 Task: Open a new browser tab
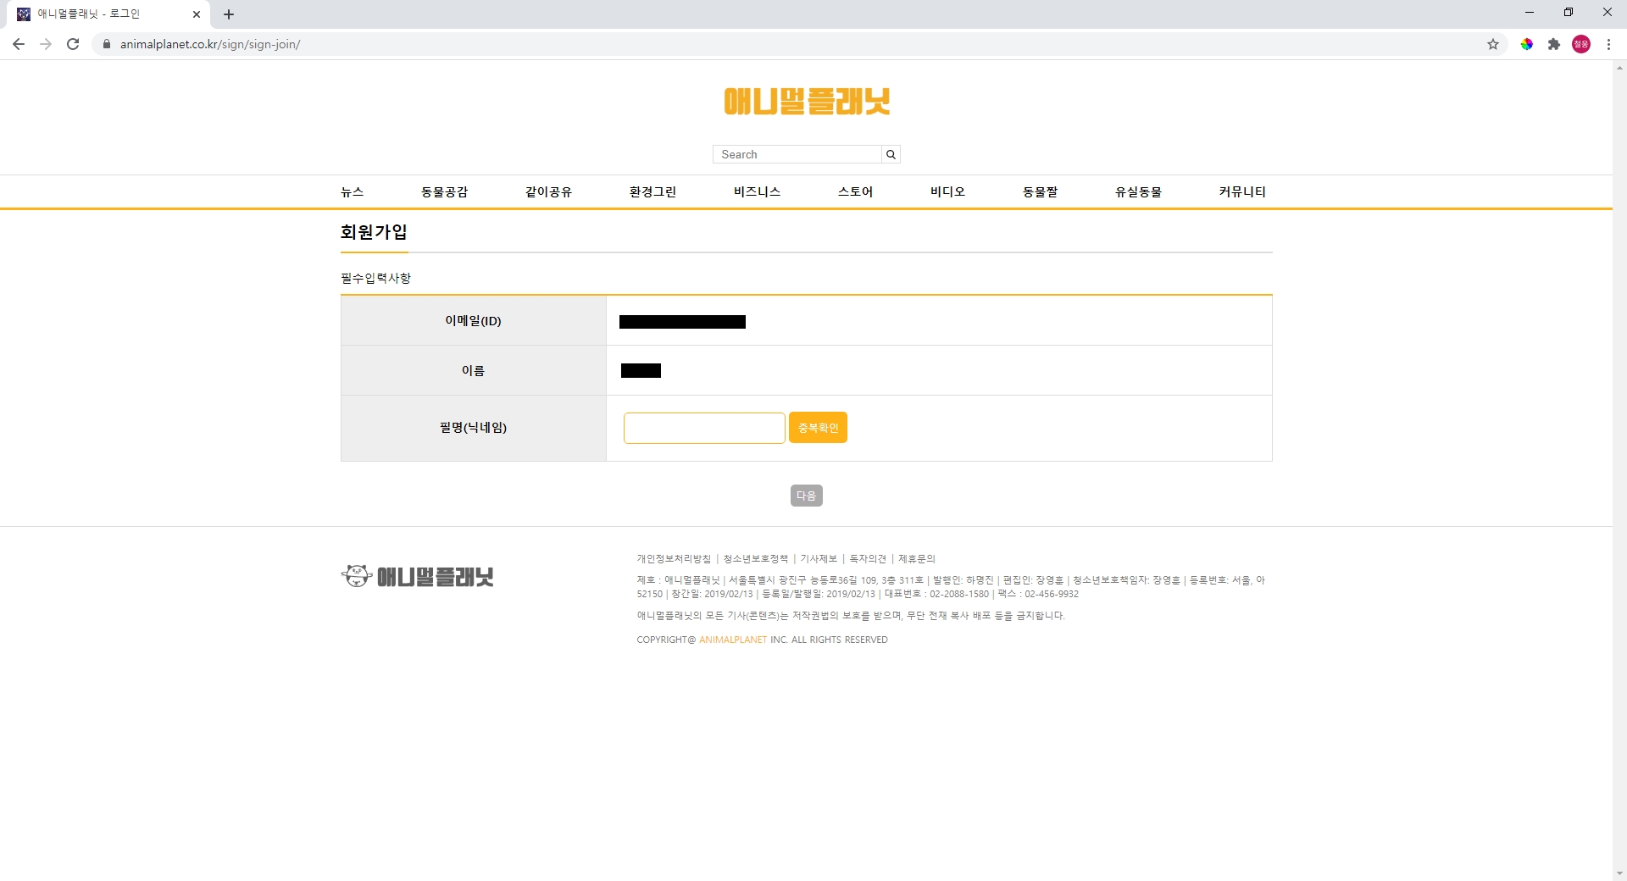coord(229,14)
